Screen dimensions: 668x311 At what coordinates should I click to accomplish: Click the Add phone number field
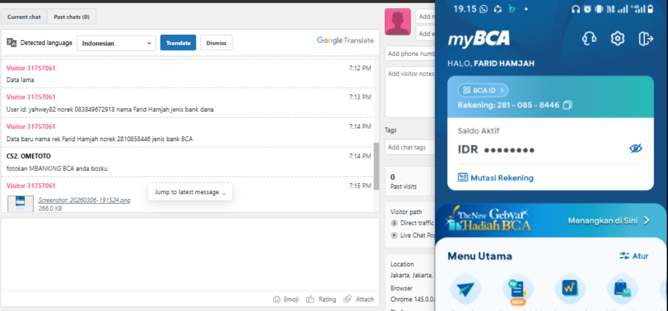410,53
